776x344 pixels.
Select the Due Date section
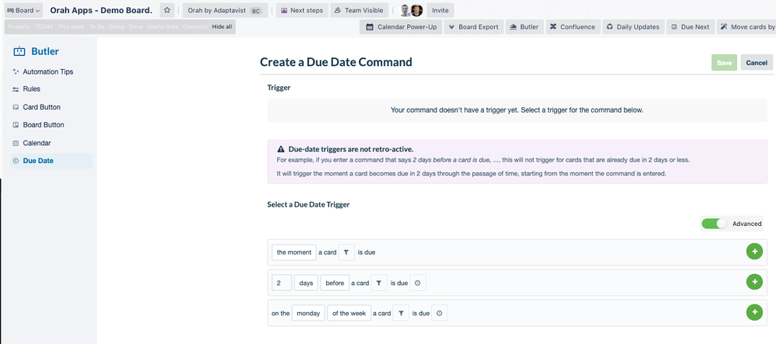coord(51,161)
